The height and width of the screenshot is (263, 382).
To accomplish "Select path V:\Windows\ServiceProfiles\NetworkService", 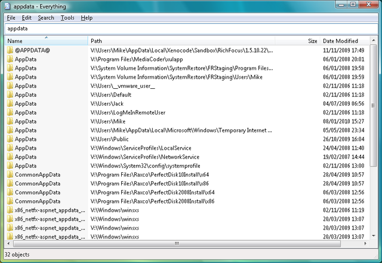I will (145, 157).
